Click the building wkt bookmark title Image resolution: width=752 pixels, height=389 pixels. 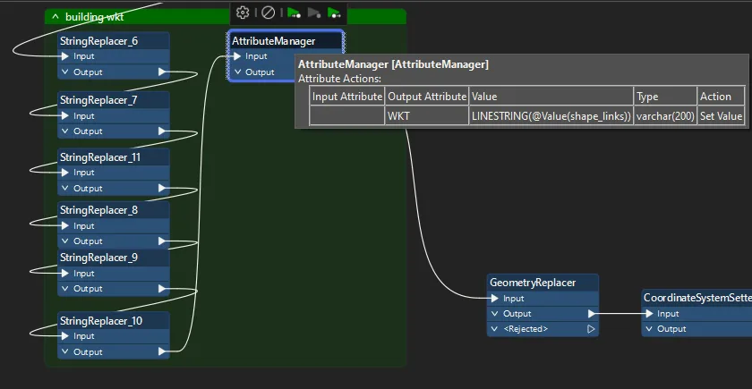tap(95, 17)
